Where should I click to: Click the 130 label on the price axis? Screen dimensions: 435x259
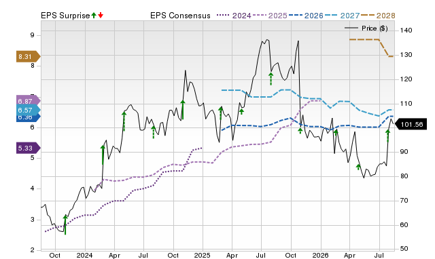click(x=406, y=55)
